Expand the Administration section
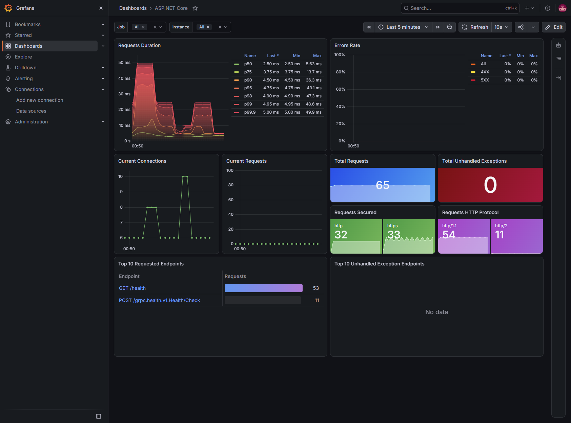The image size is (571, 423). click(103, 122)
